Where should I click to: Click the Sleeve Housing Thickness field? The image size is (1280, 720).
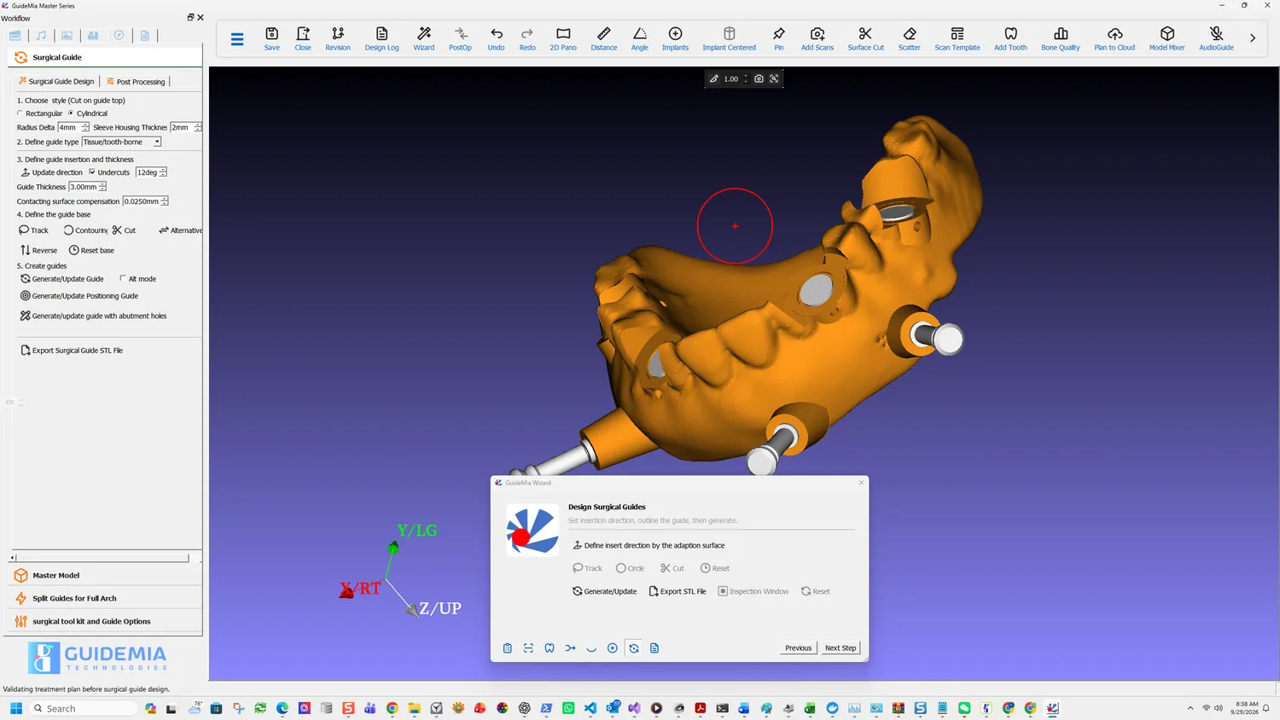182,127
